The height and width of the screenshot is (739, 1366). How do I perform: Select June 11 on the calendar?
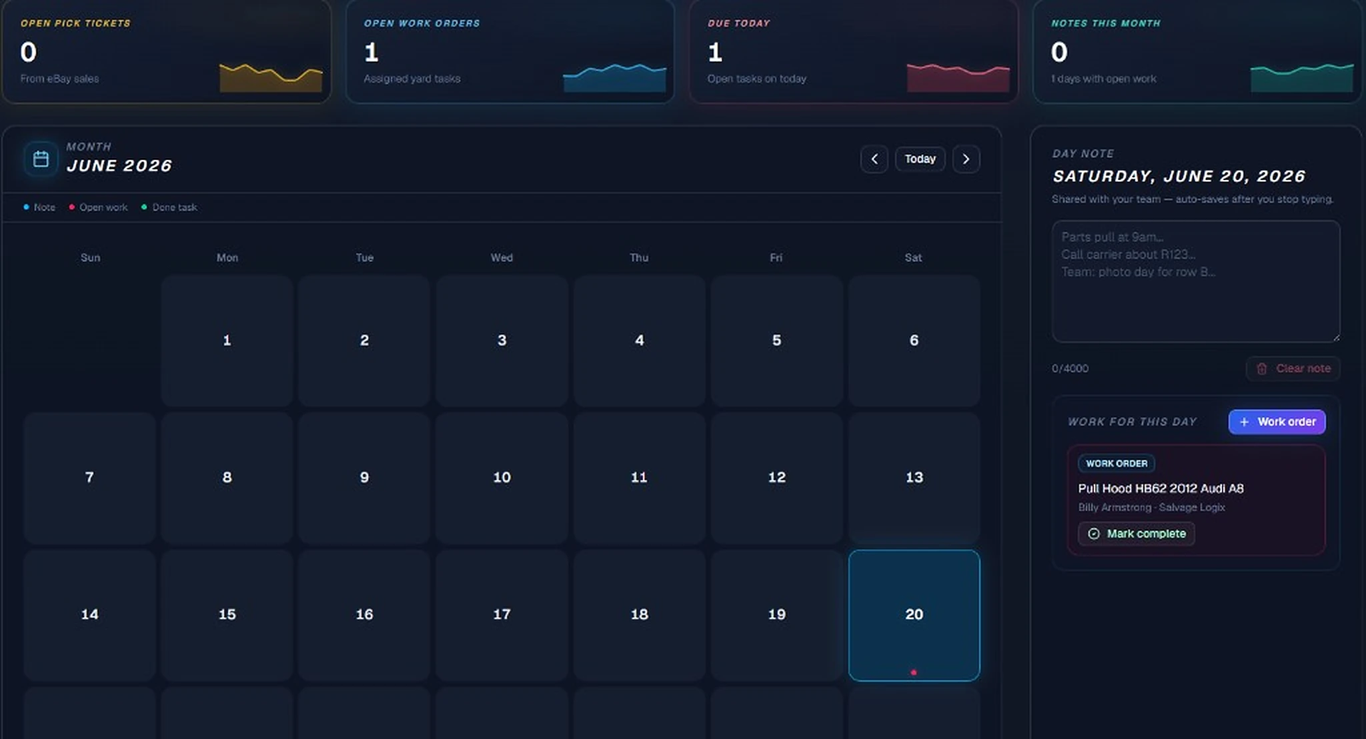(x=639, y=478)
